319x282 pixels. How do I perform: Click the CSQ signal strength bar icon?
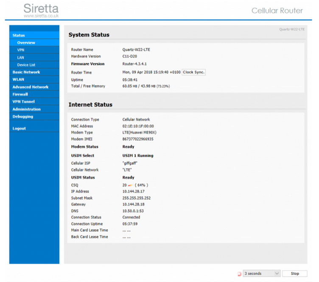coord(130,185)
